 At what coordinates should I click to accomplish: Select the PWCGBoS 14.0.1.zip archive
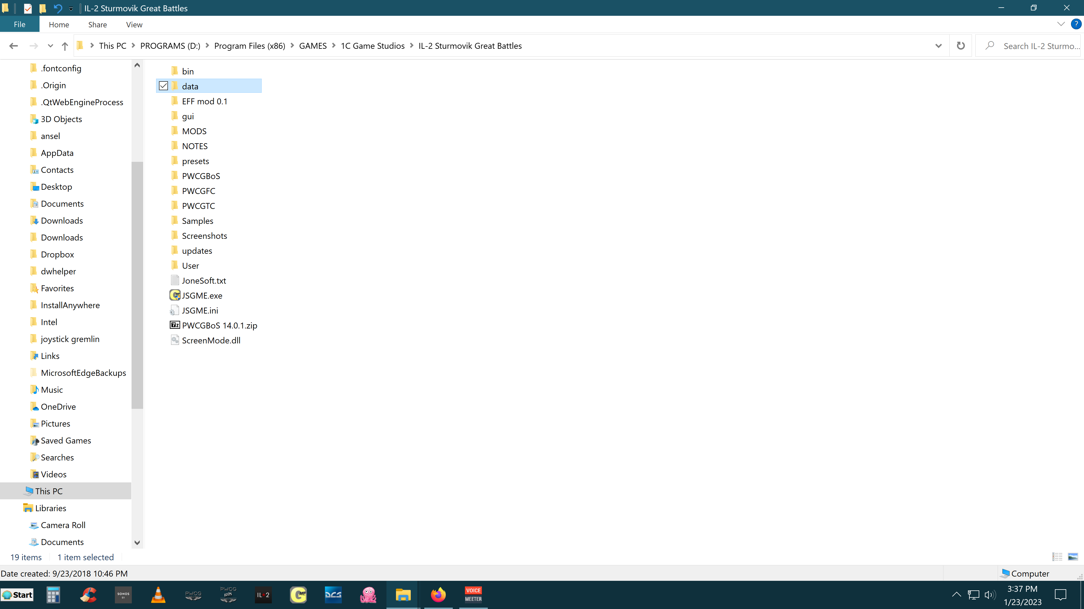[x=219, y=325]
